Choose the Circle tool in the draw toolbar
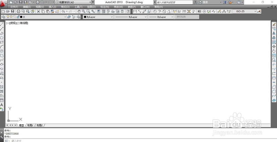 coord(2,51)
